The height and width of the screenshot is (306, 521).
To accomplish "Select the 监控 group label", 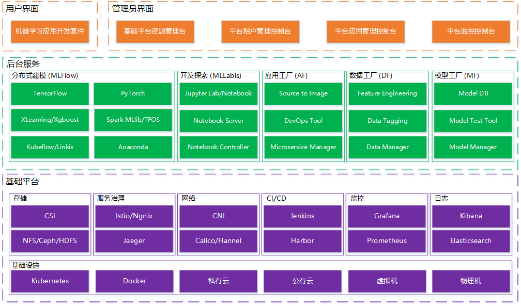I will [x=357, y=199].
